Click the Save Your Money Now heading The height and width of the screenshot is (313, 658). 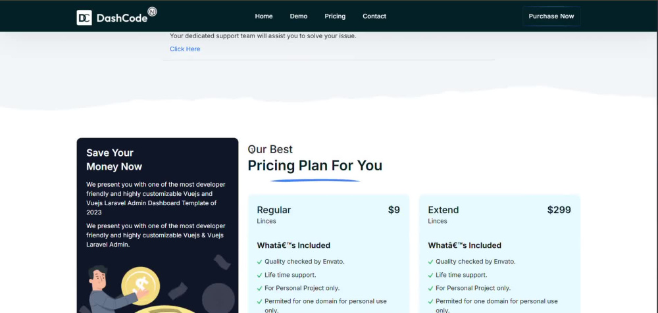coord(114,159)
